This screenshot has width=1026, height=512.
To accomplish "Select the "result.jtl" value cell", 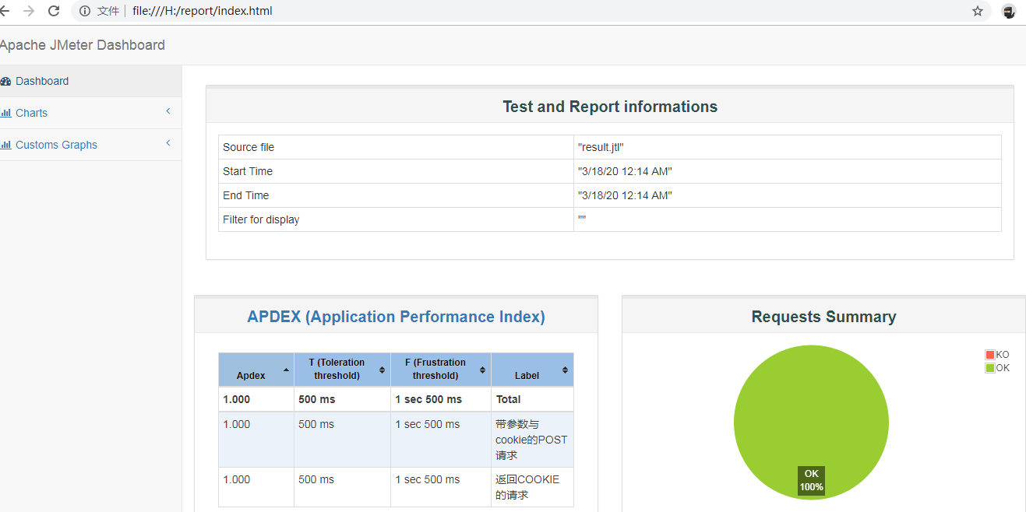I will [788, 147].
